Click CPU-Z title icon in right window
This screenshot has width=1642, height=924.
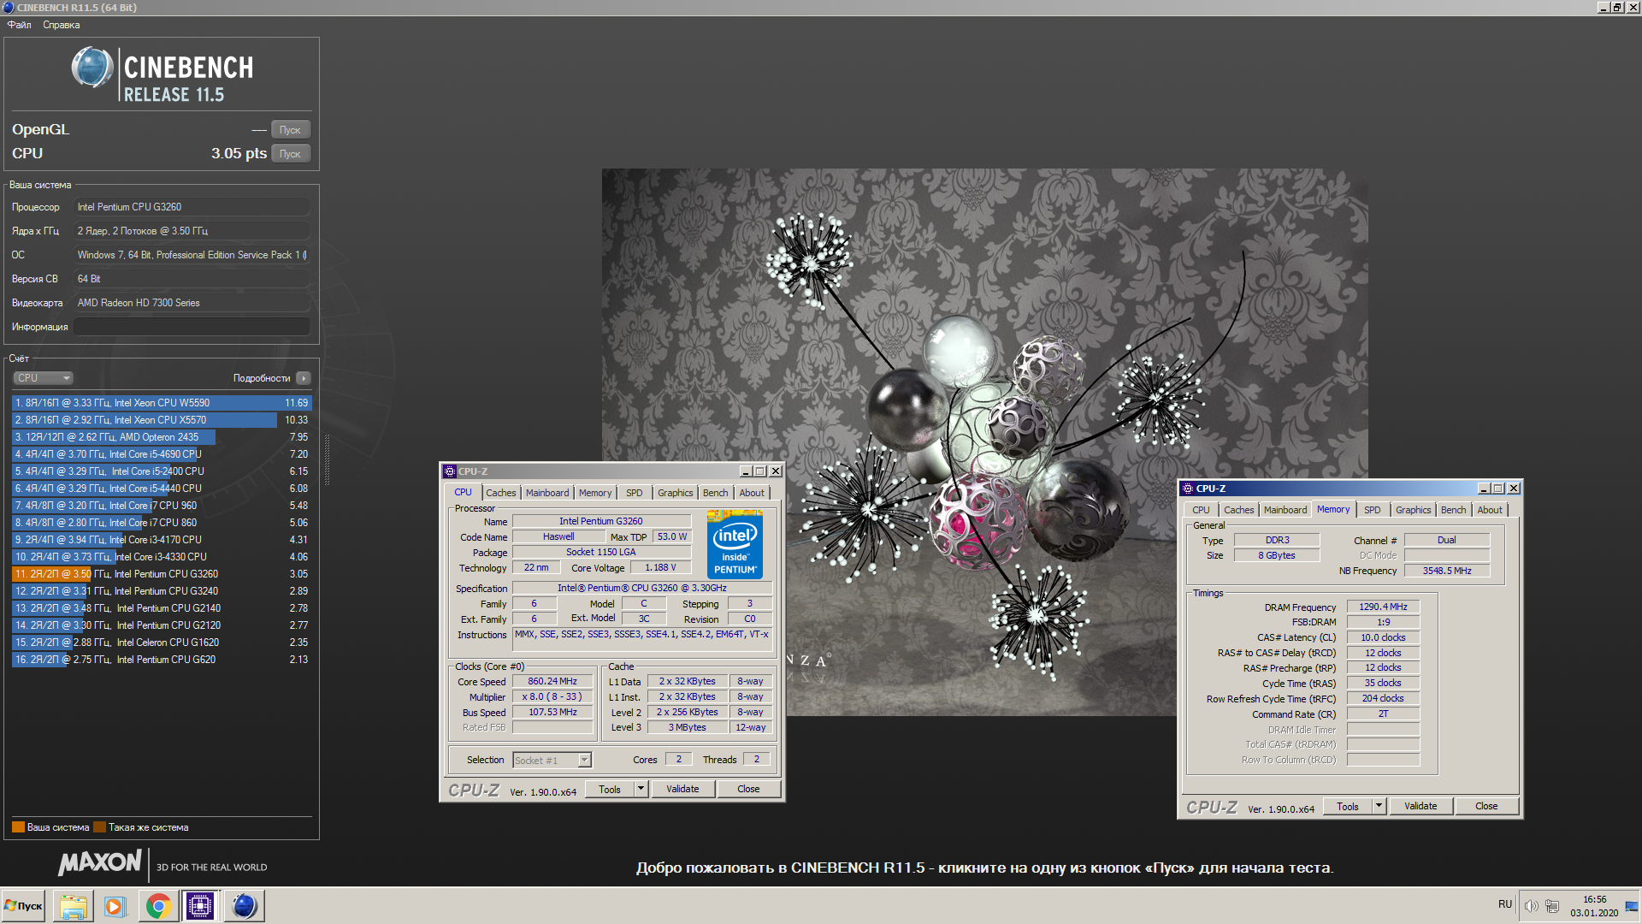tap(1187, 489)
